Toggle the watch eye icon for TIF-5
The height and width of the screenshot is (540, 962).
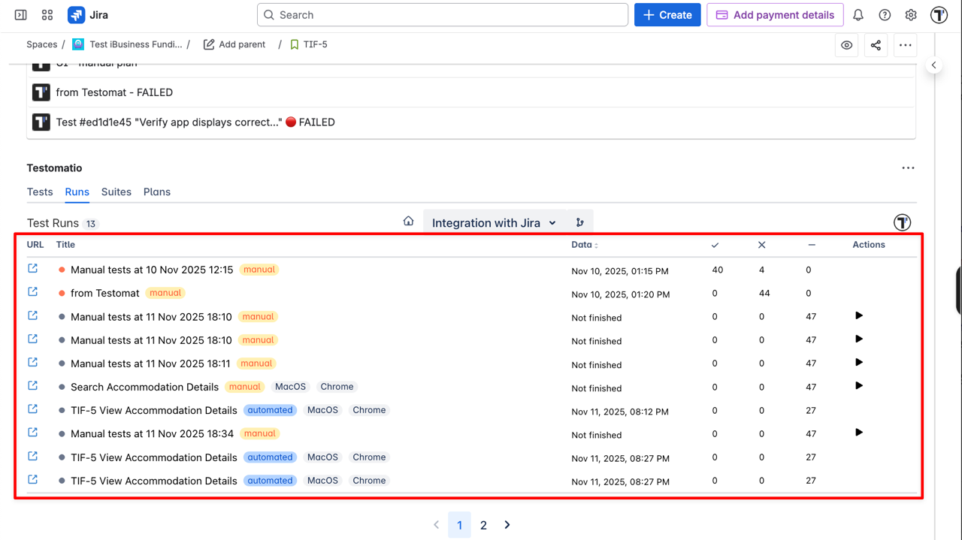(846, 45)
